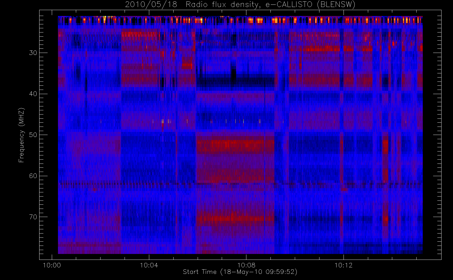
Task: Select the 'Frequency (MHZ)' y-axis label
Action: pyautogui.click(x=22, y=135)
